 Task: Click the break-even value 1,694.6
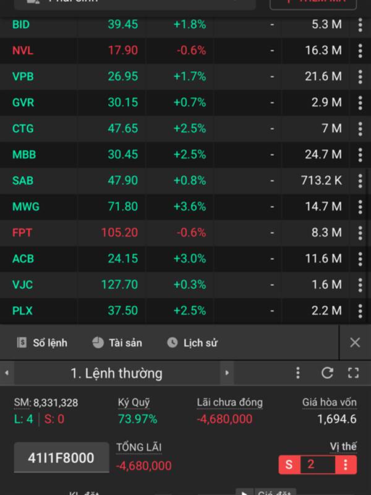[x=337, y=420]
